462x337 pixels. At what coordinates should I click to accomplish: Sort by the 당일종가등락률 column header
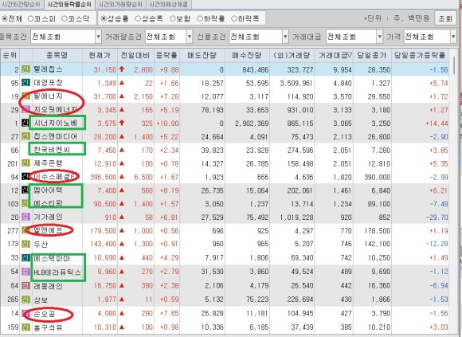click(420, 55)
